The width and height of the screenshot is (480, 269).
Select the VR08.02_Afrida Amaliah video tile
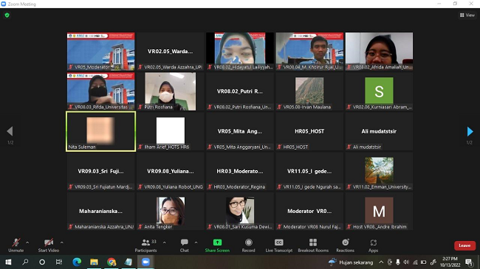click(x=379, y=52)
